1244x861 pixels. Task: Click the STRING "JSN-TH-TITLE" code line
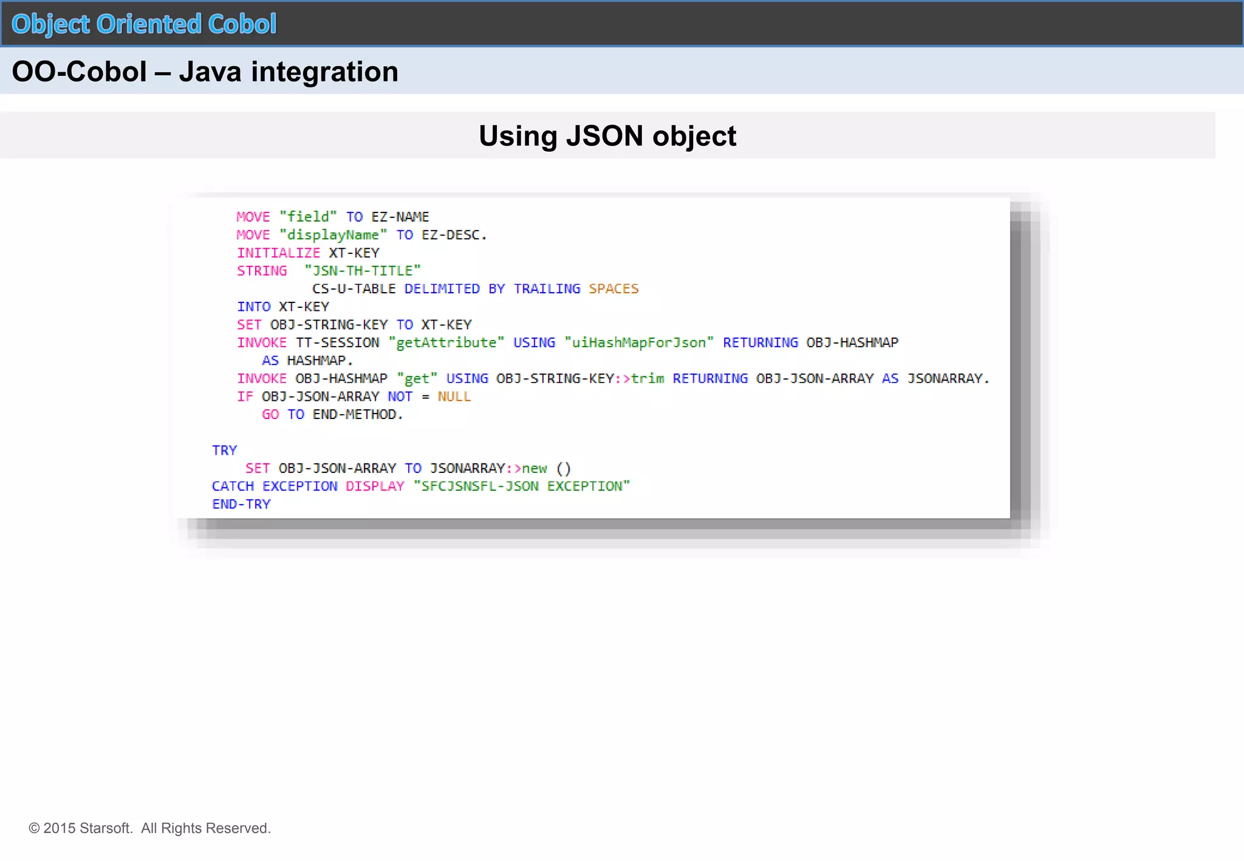[x=329, y=271]
